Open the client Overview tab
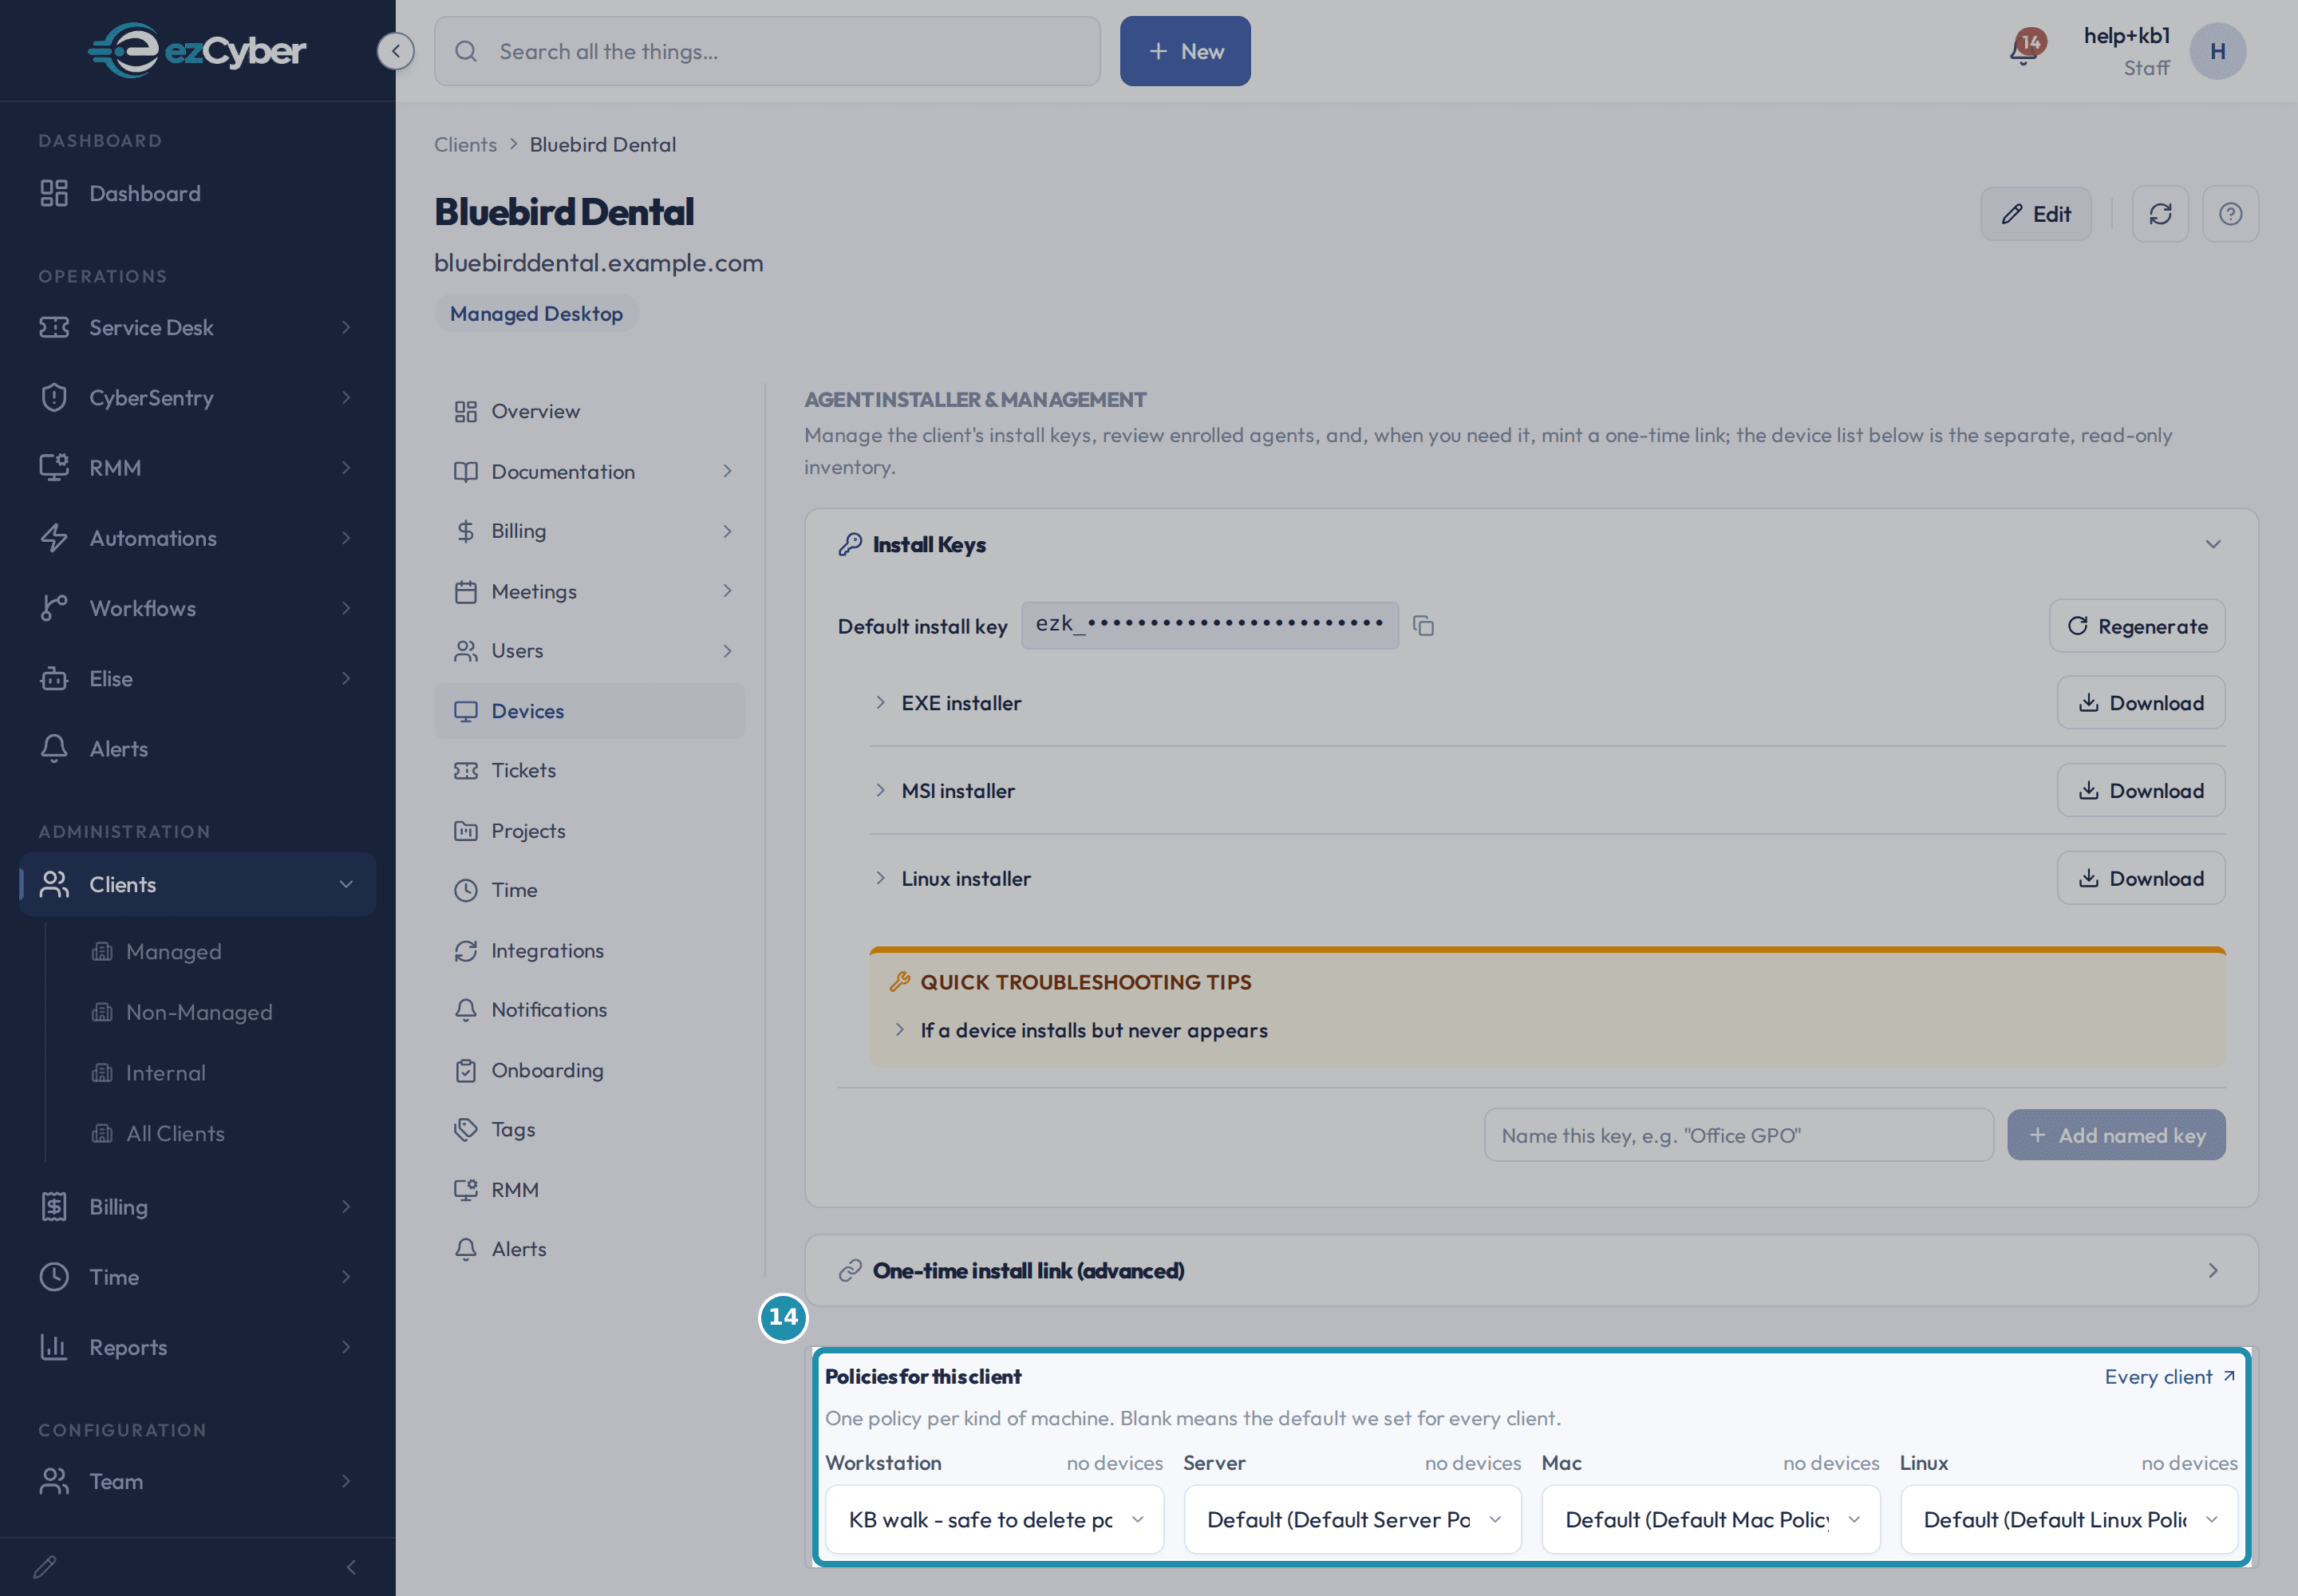The image size is (2298, 1596). click(x=589, y=411)
